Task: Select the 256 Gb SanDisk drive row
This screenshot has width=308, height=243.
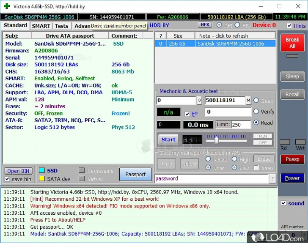Action: coord(215,44)
